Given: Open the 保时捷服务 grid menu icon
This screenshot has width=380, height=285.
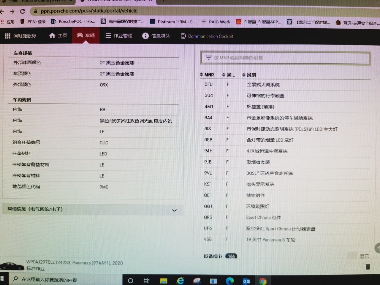Looking at the screenshot, I should click(x=8, y=36).
